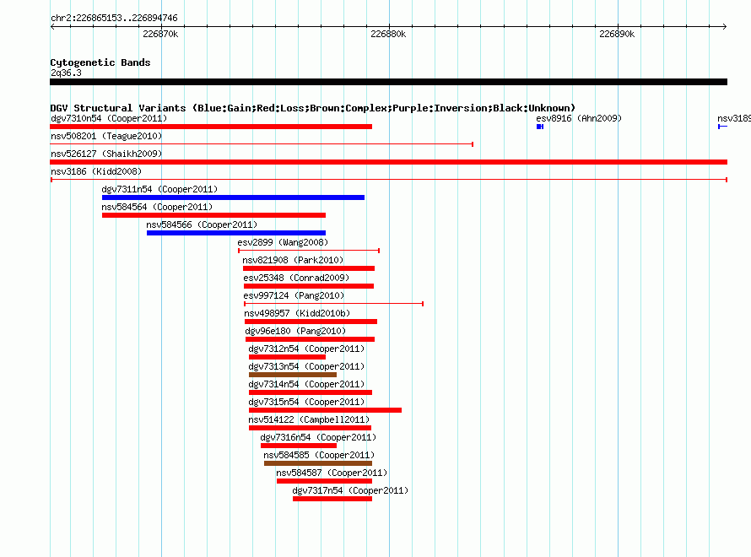This screenshot has width=751, height=557.
Task: Select the thin red line under esv997124
Action: (334, 304)
